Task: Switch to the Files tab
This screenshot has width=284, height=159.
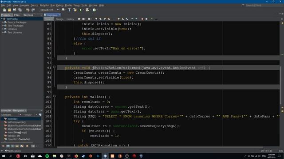Action: pos(17,15)
